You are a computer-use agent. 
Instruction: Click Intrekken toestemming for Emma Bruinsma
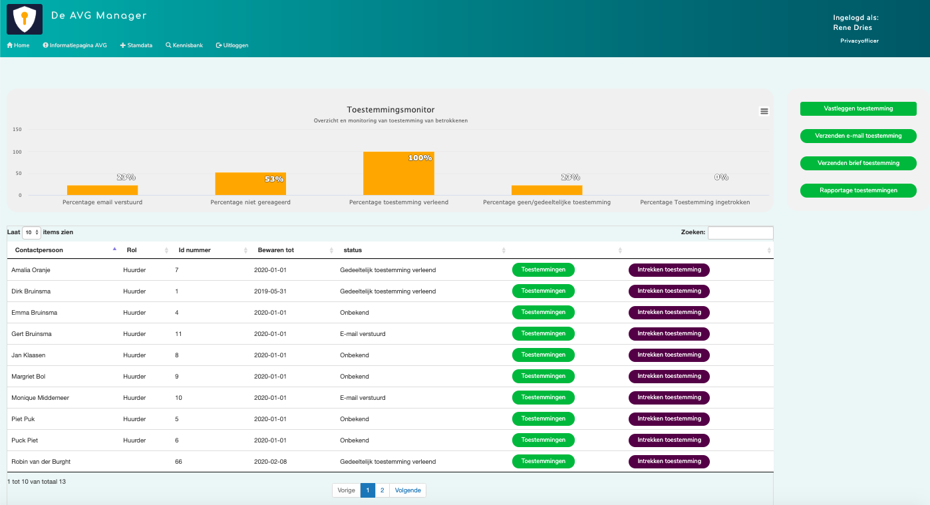(669, 312)
